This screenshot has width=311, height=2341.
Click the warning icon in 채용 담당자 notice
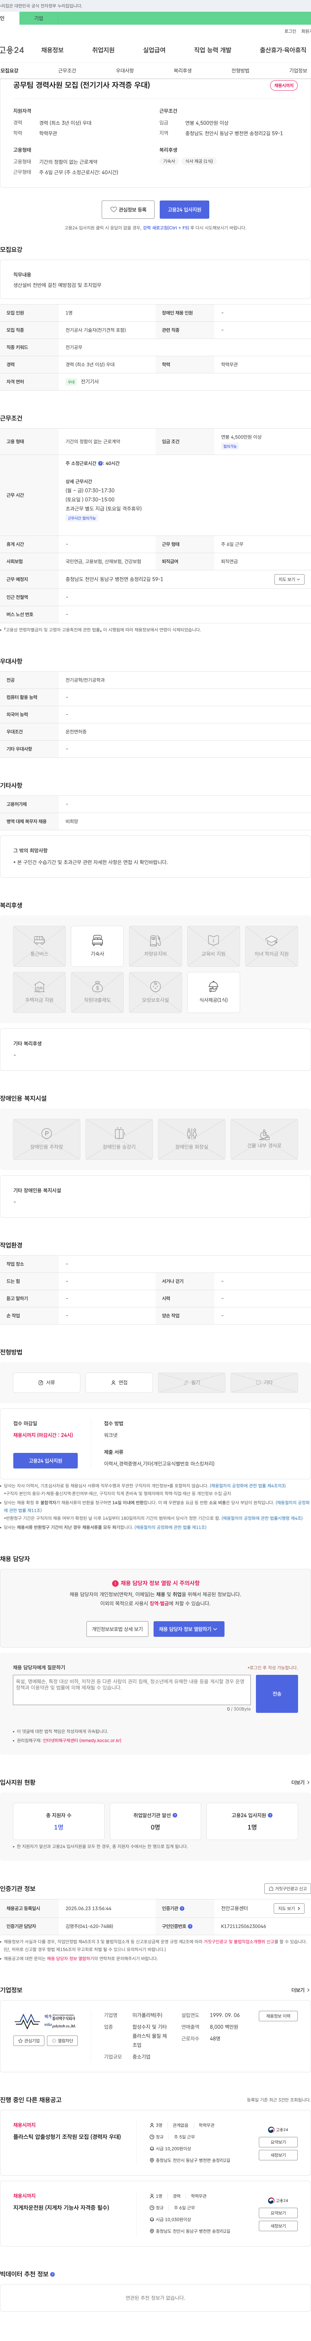click(115, 1583)
